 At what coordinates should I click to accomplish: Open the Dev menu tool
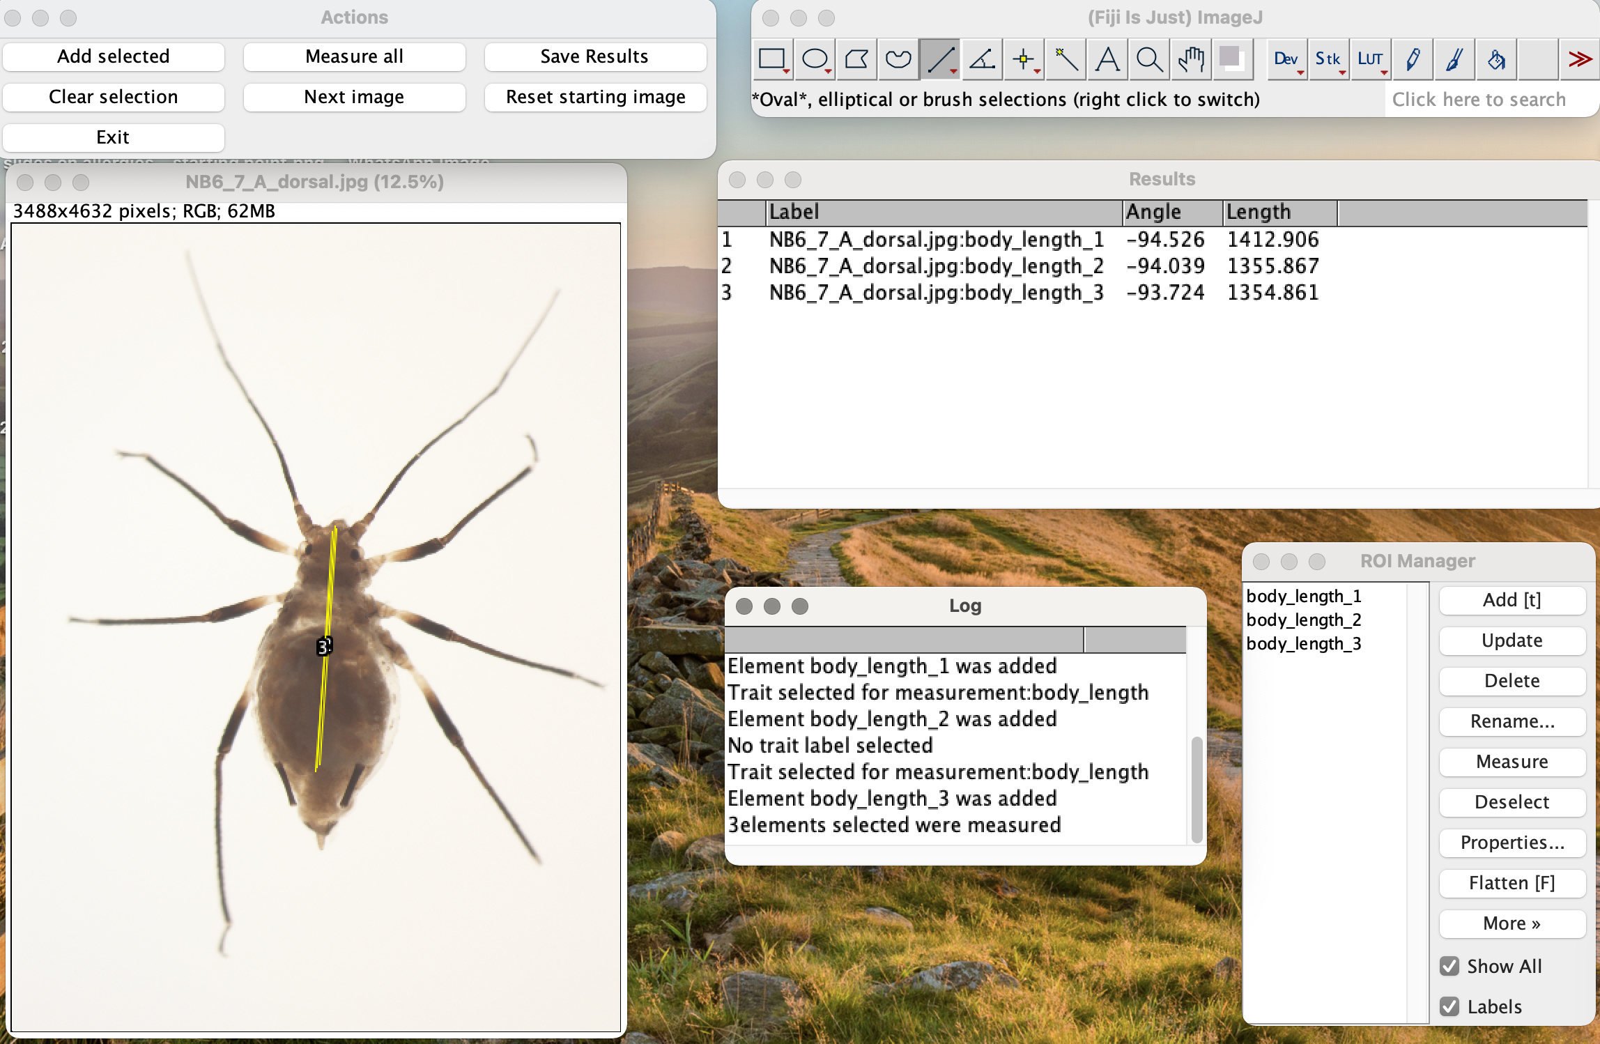pos(1286,59)
